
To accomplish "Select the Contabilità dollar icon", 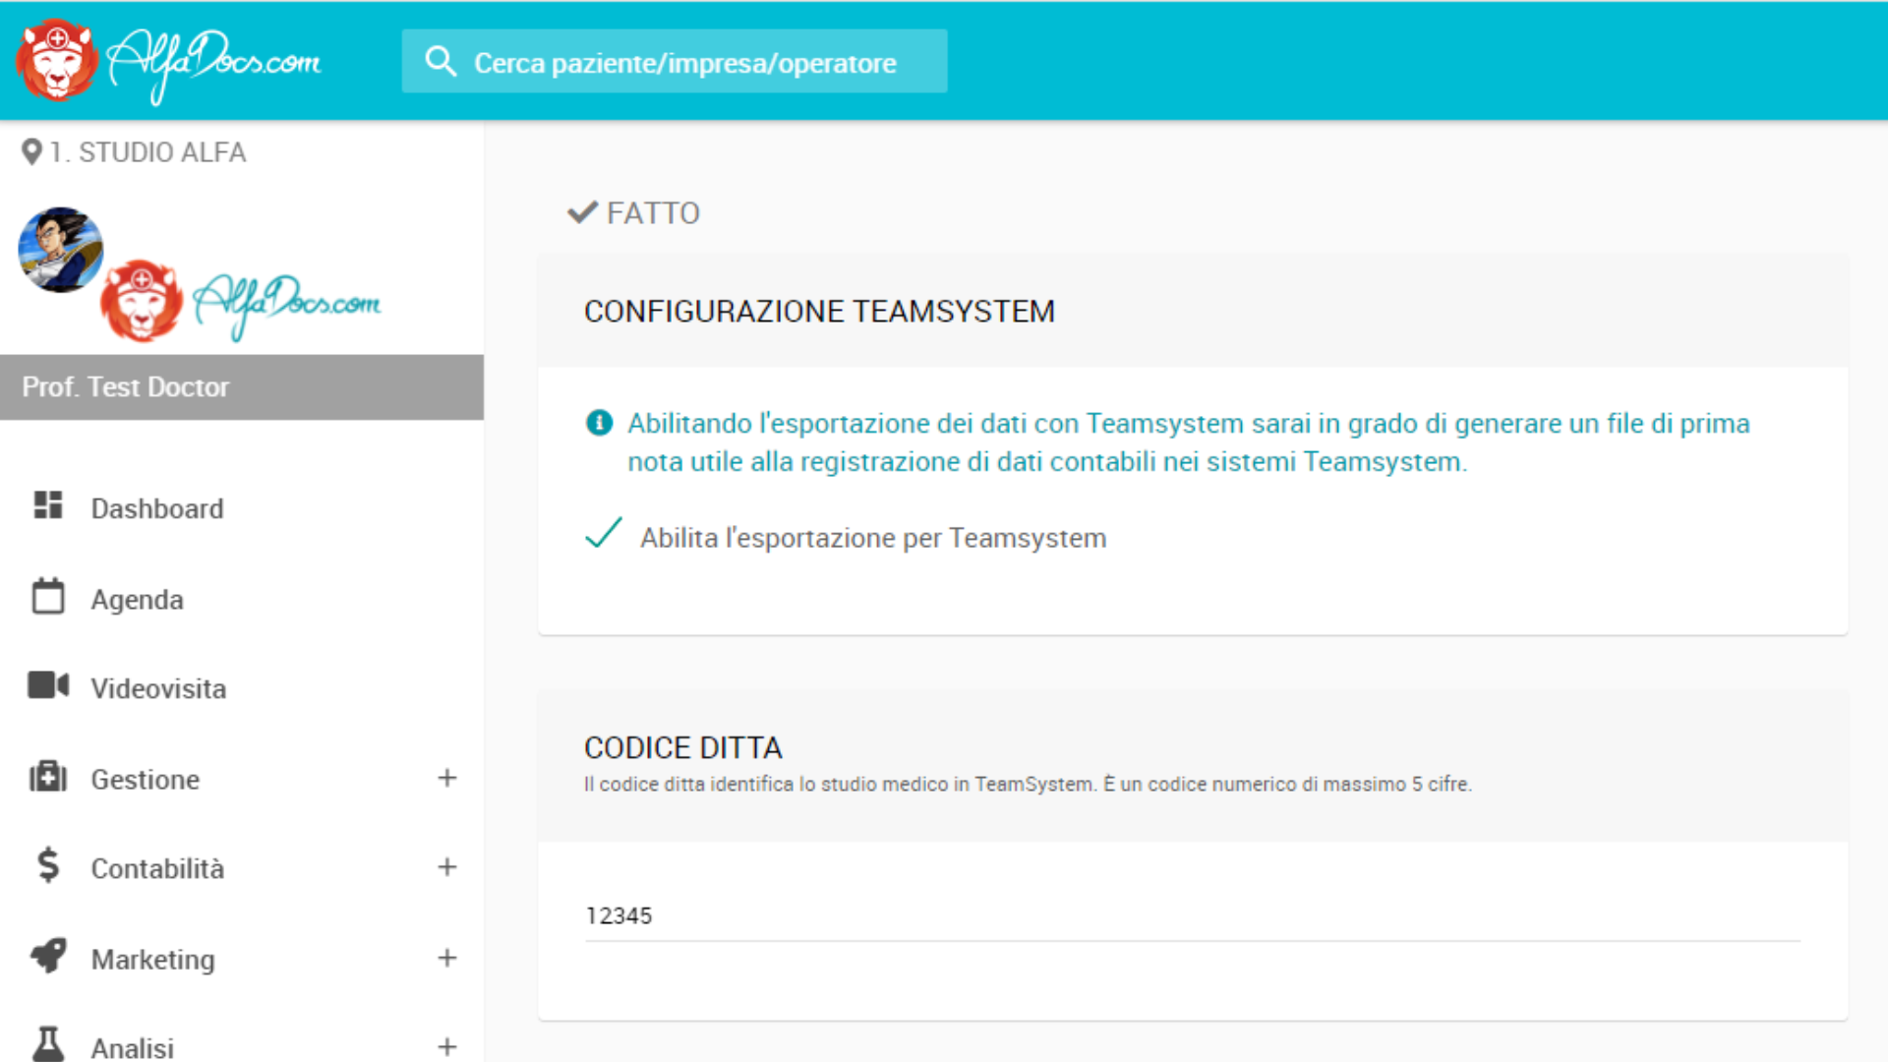I will 47,866.
